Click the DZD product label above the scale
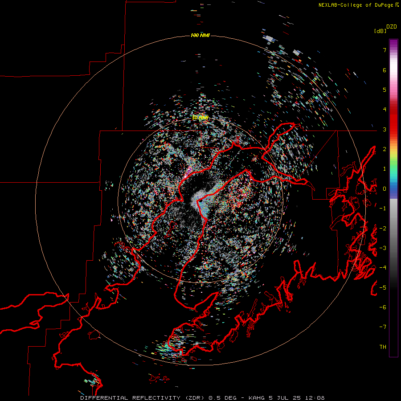401x401 pixels. click(391, 27)
